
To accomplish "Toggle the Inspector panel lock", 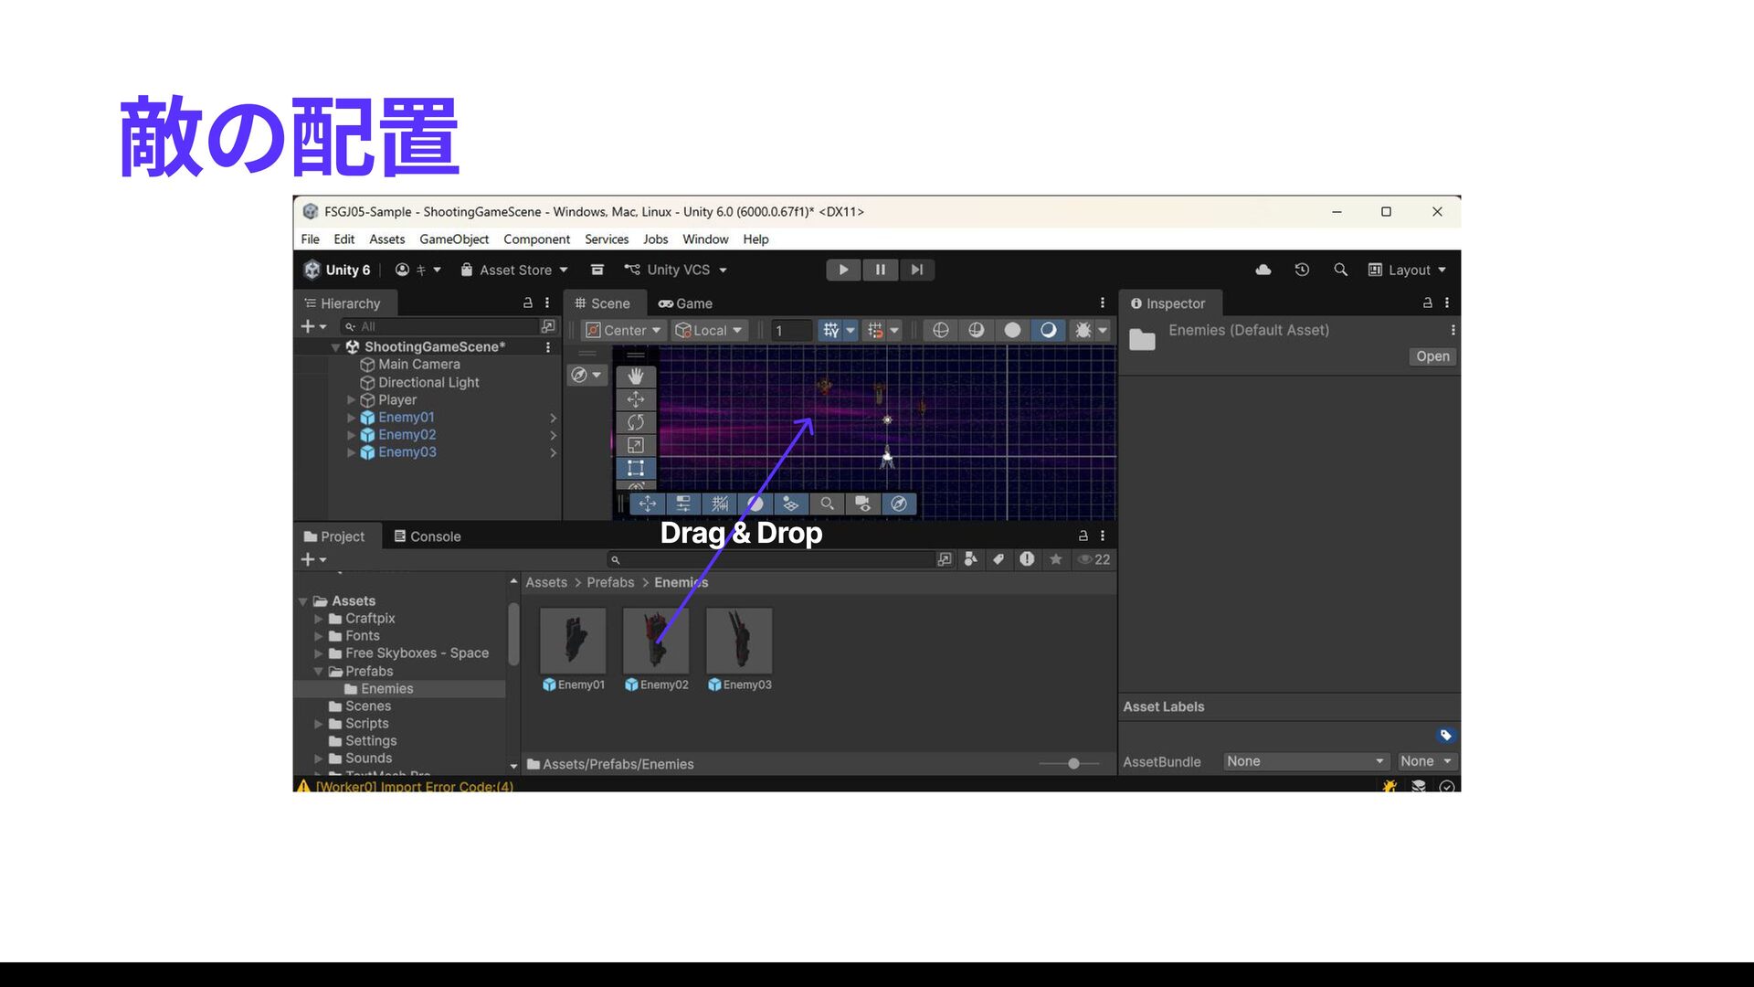I will point(1427,302).
